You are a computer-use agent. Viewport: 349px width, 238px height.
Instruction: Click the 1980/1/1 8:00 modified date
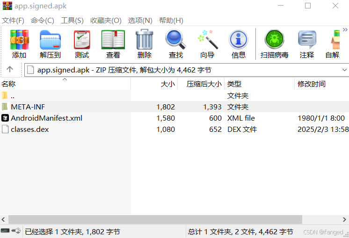[x=321, y=118]
